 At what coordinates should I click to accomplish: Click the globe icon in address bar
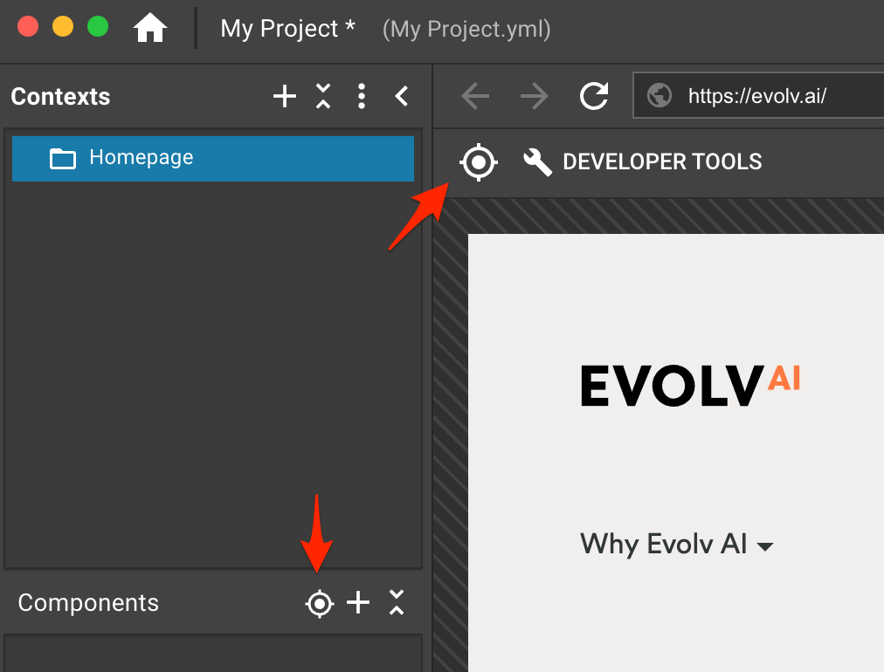(659, 95)
